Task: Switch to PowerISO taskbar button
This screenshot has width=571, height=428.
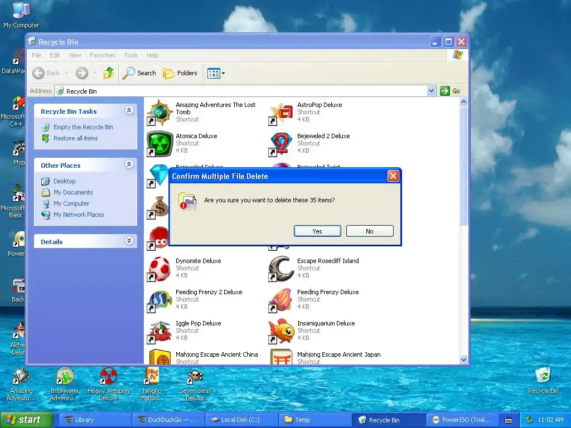Action: point(461,420)
